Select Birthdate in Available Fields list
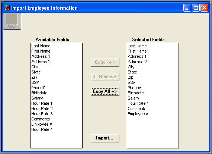This screenshot has width=212, height=154. [39, 93]
